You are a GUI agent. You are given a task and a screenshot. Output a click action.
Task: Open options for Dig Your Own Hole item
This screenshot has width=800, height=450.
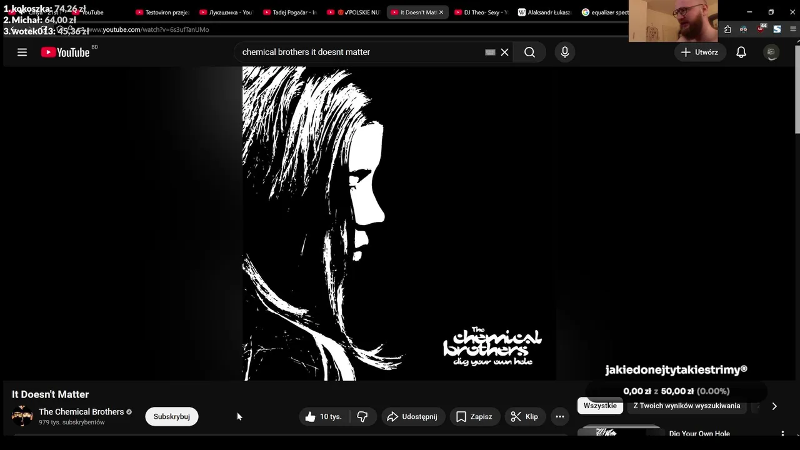click(x=782, y=433)
